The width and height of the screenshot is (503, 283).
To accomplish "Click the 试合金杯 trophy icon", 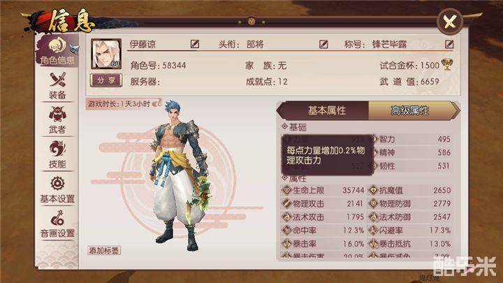I will tap(447, 64).
